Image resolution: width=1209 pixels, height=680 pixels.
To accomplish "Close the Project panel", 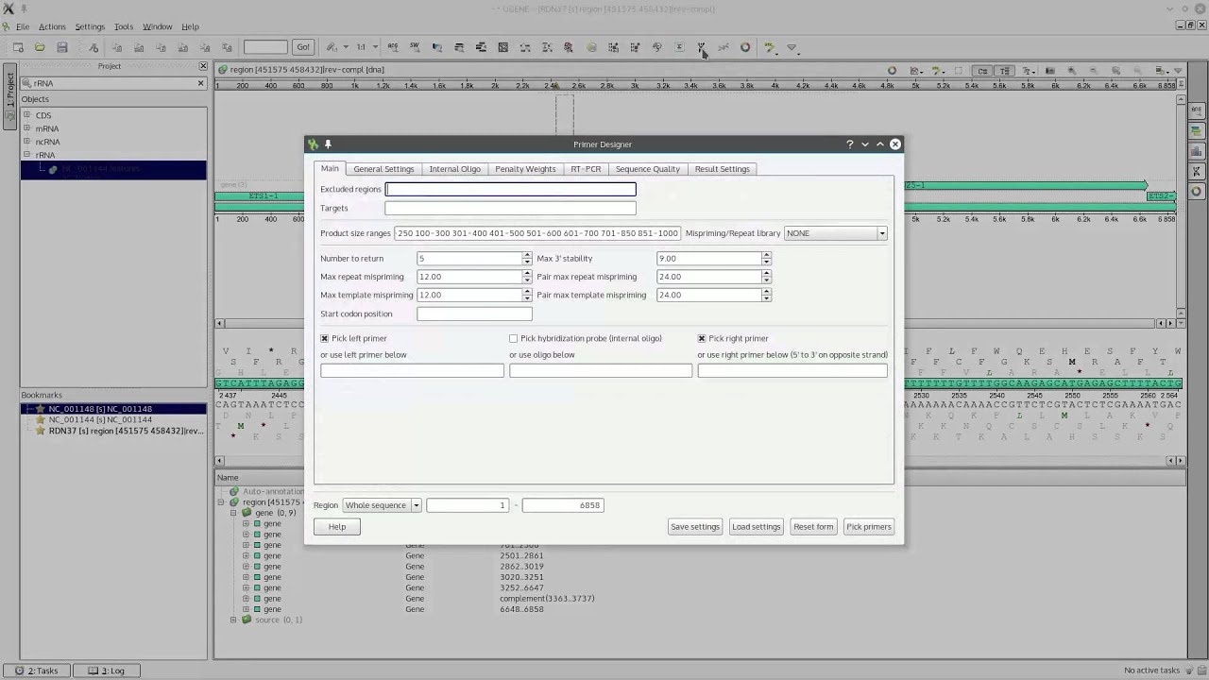I will click(x=203, y=66).
